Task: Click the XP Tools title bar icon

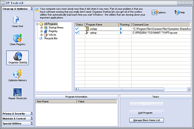Action: coord(3,3)
